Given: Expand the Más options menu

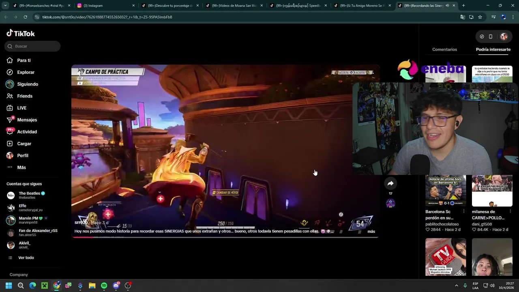Looking at the screenshot, I should tap(21, 167).
